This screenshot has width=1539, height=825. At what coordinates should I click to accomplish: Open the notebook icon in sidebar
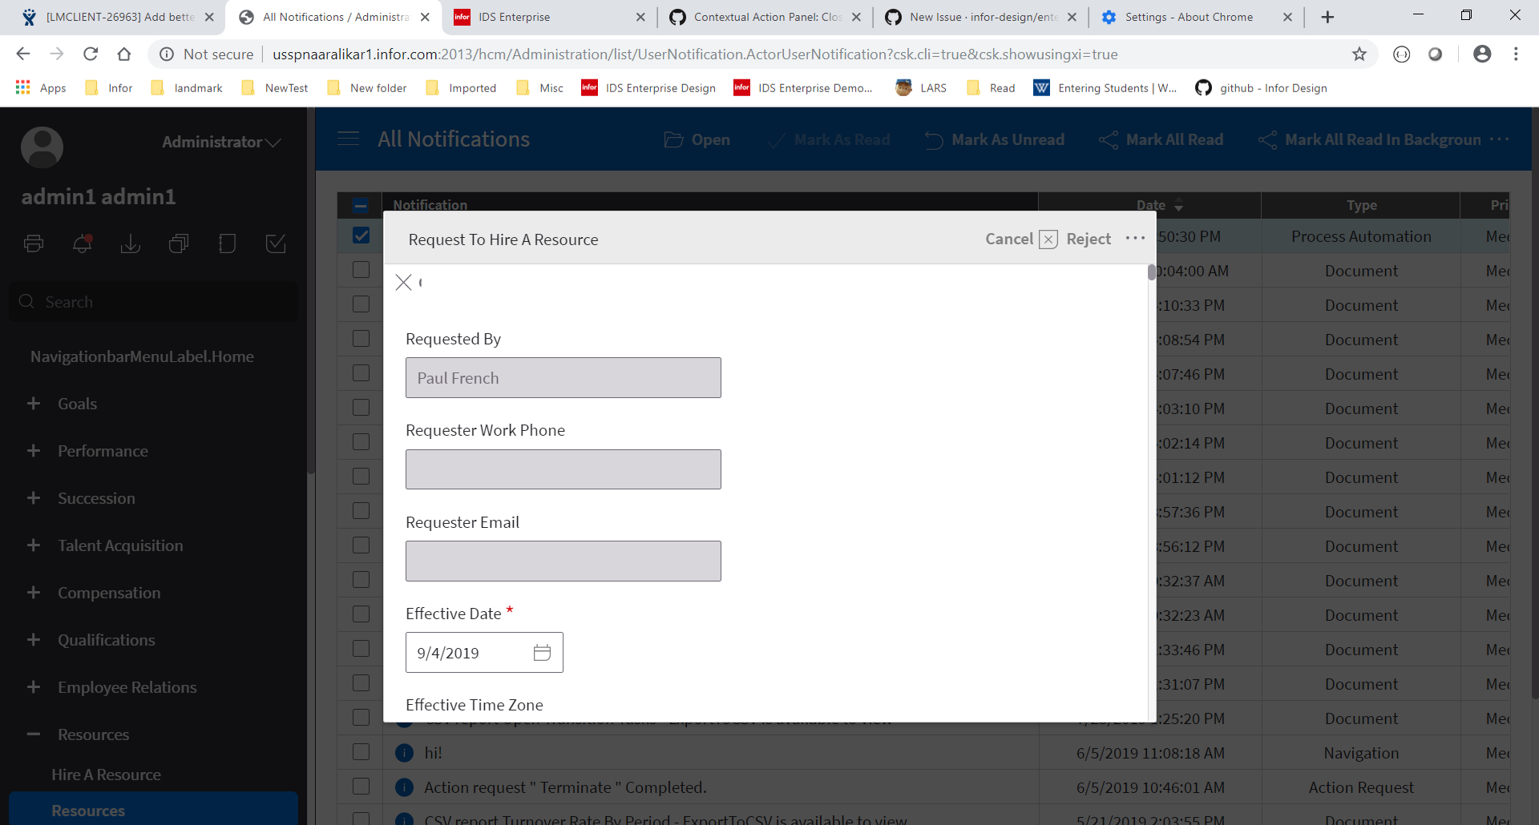(228, 243)
